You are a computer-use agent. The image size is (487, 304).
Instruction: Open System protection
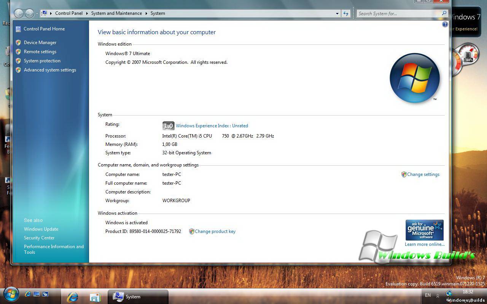[42, 61]
